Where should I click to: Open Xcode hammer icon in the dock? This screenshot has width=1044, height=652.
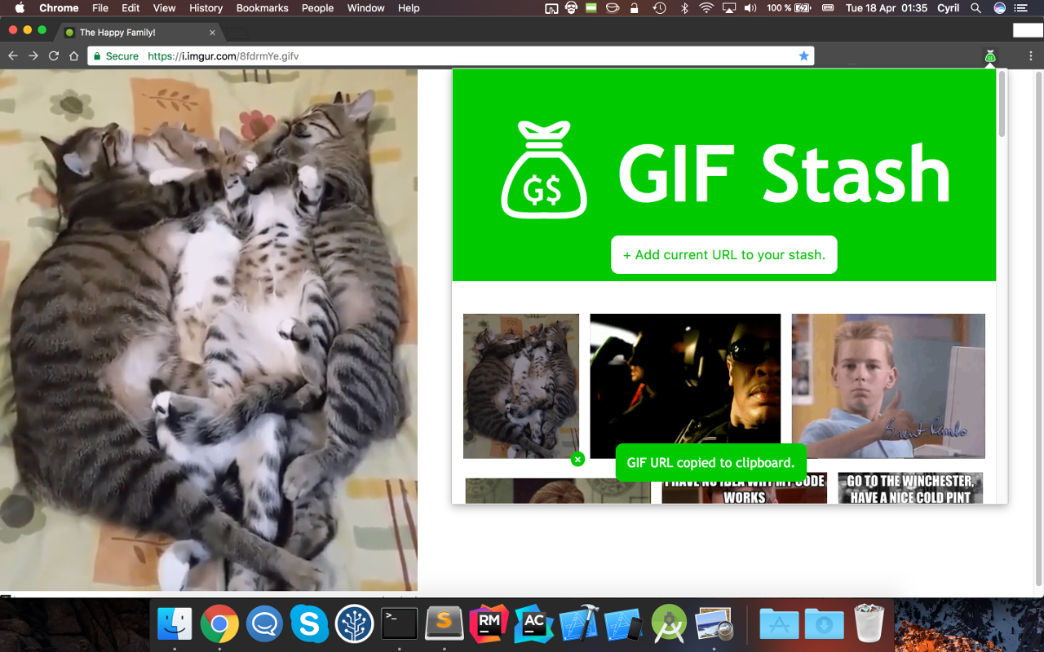click(579, 624)
